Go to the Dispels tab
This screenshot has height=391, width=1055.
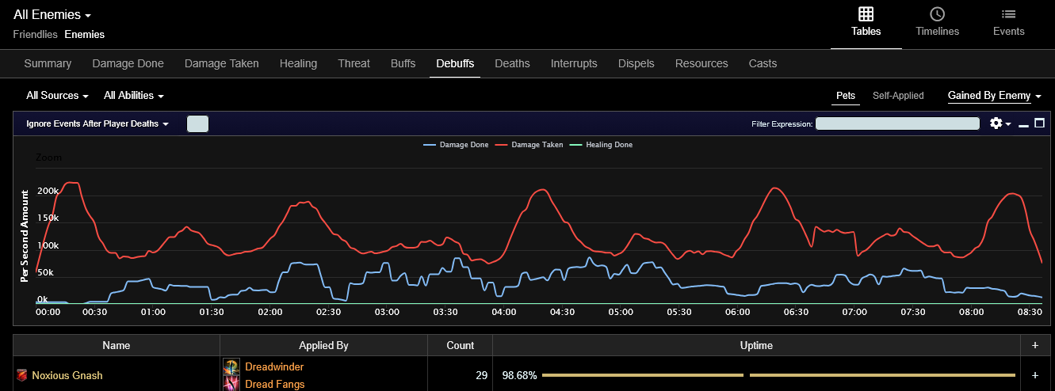(x=636, y=63)
